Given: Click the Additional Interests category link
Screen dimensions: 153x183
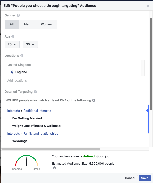Looking at the screenshot, I should [37, 111].
